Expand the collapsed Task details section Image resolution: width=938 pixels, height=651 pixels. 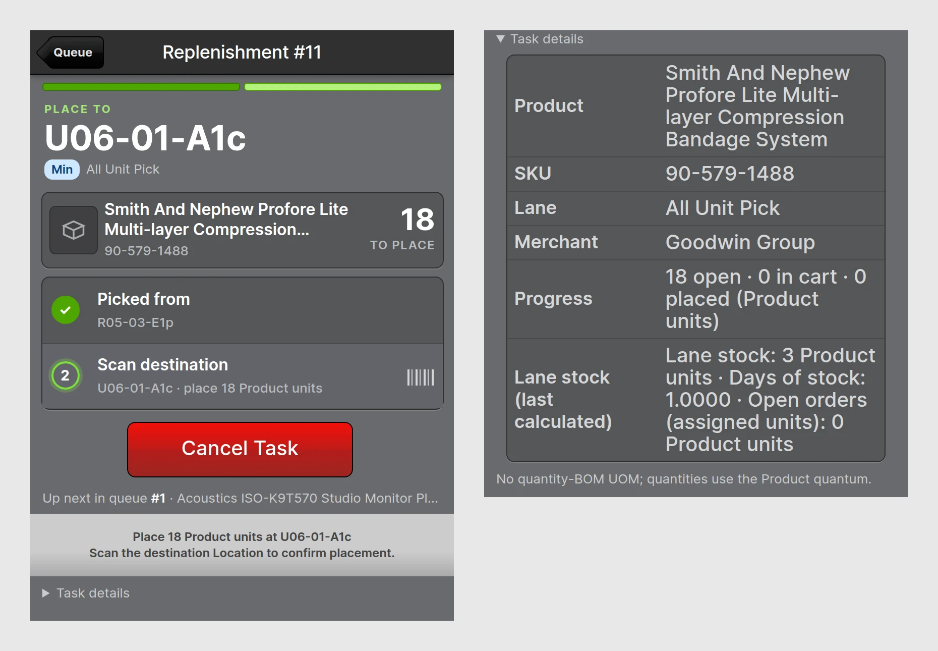coord(86,593)
